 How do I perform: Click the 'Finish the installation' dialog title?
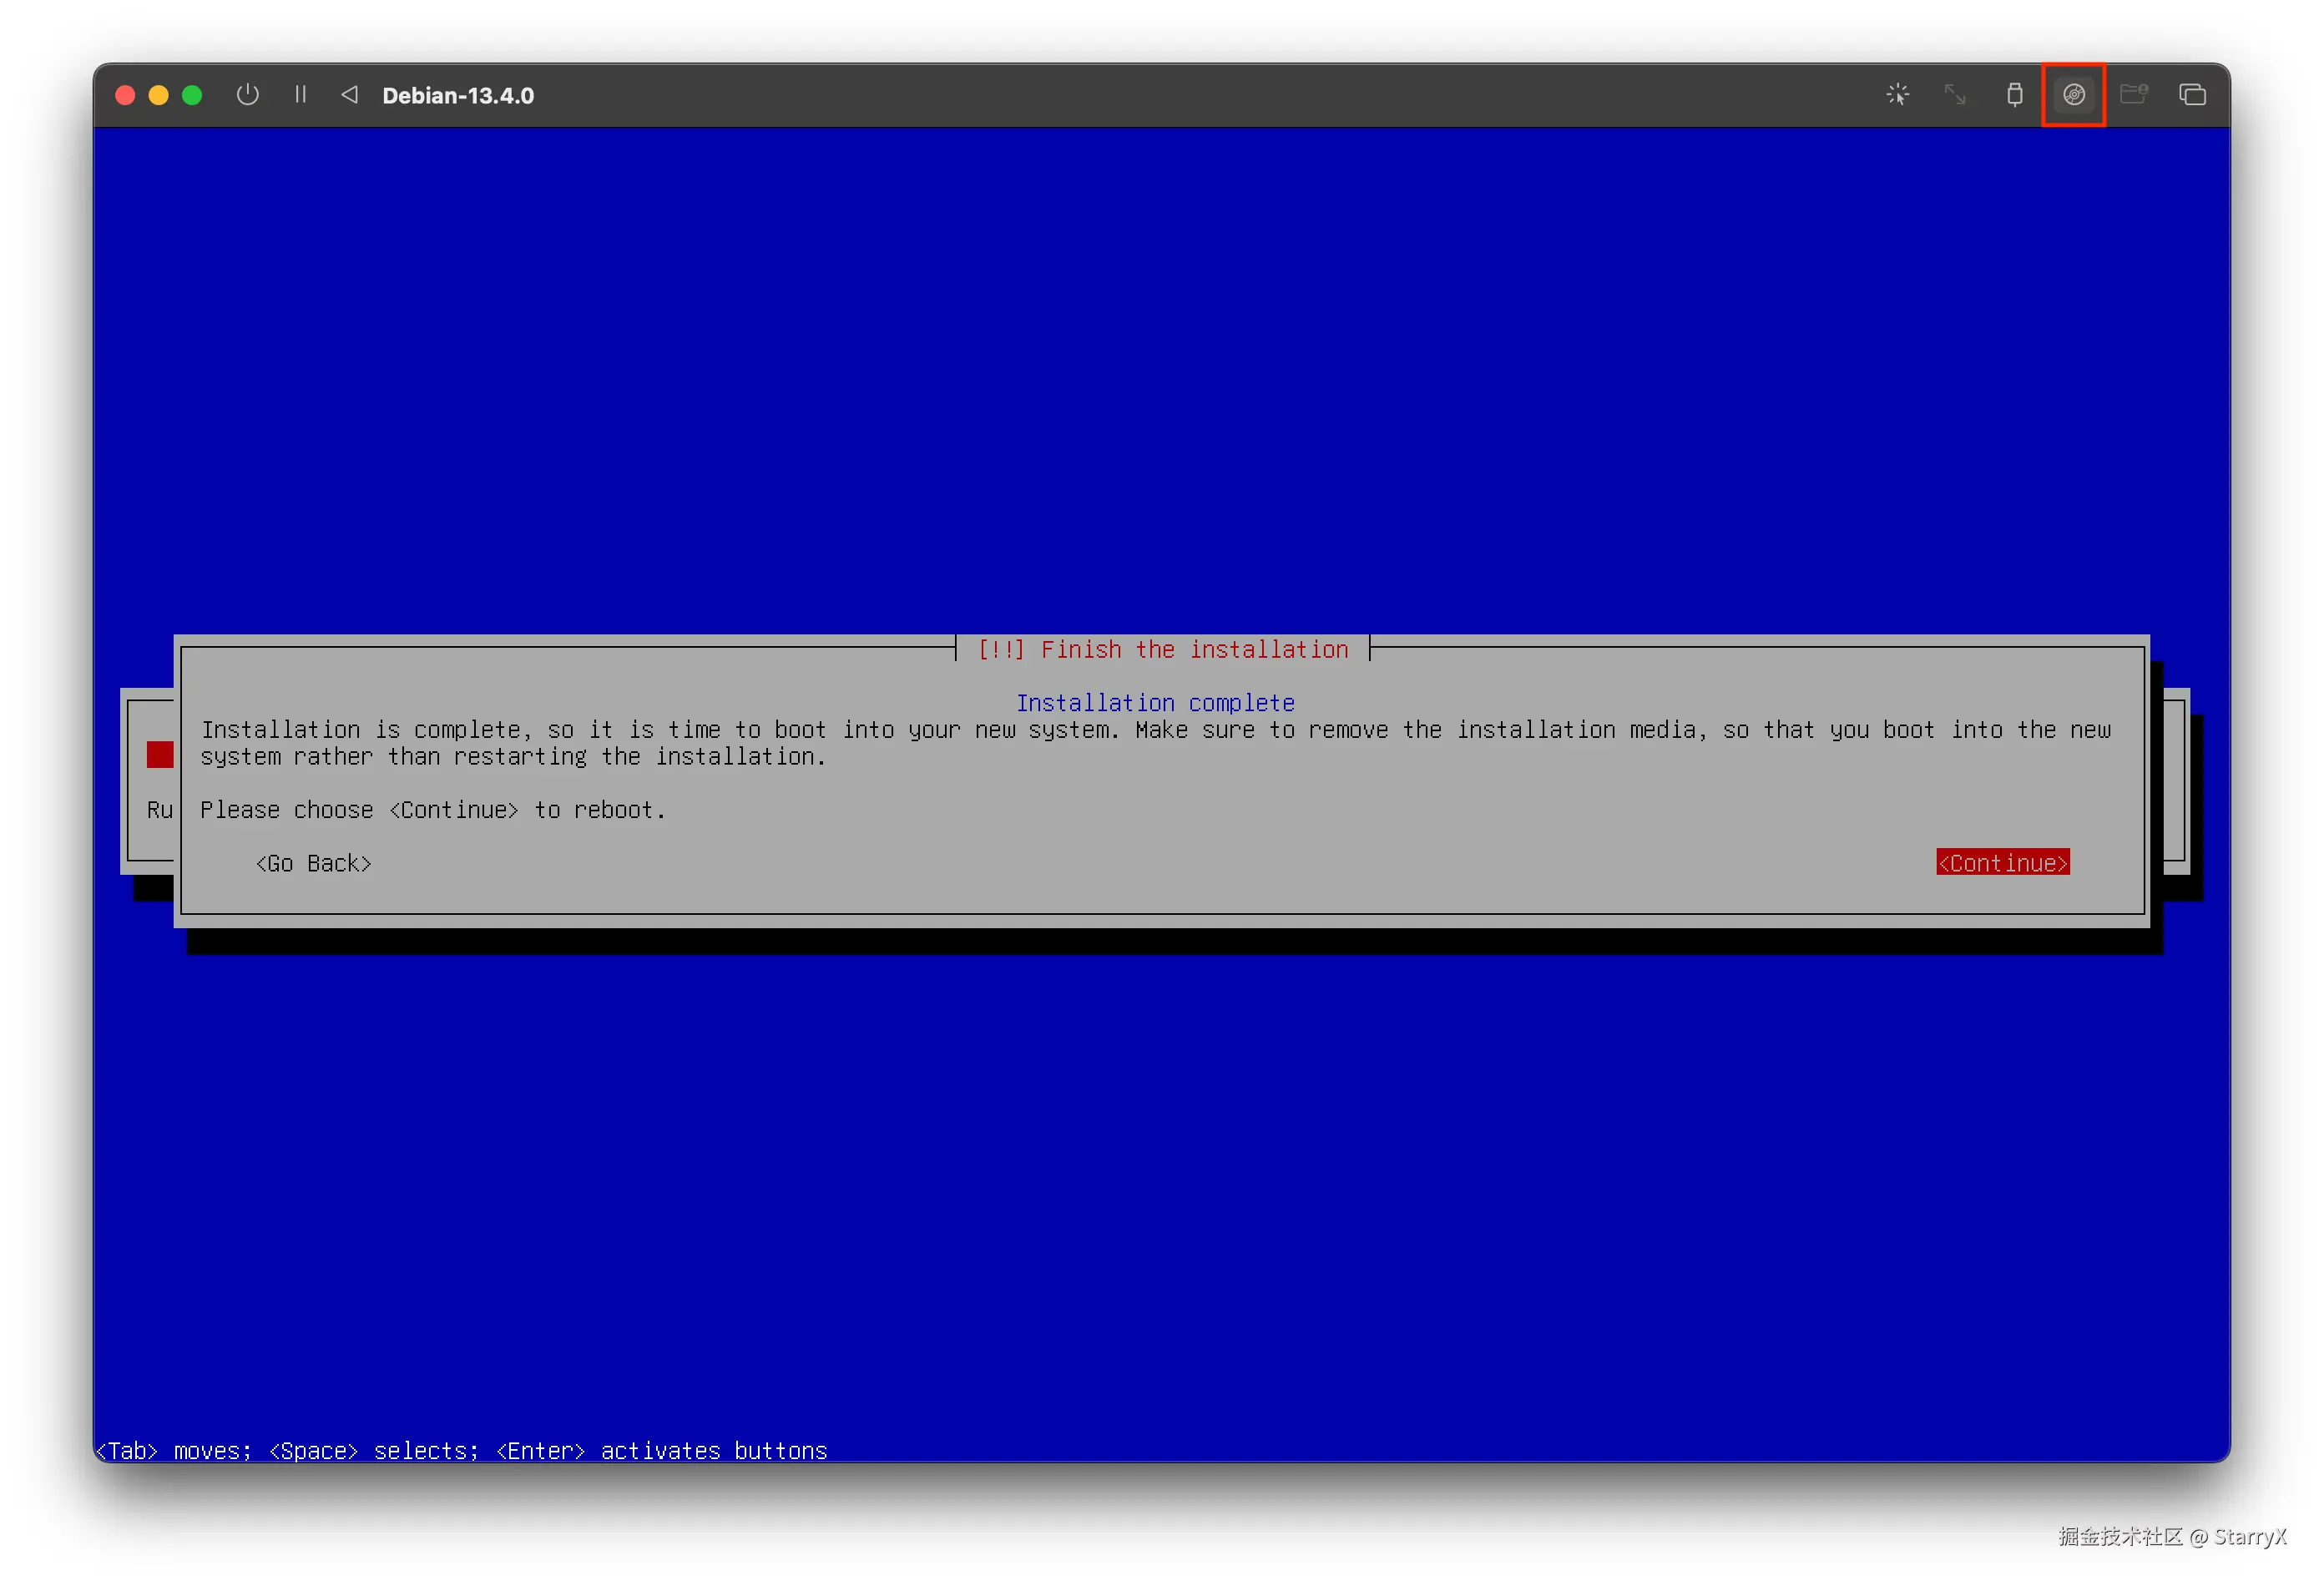coord(1162,649)
